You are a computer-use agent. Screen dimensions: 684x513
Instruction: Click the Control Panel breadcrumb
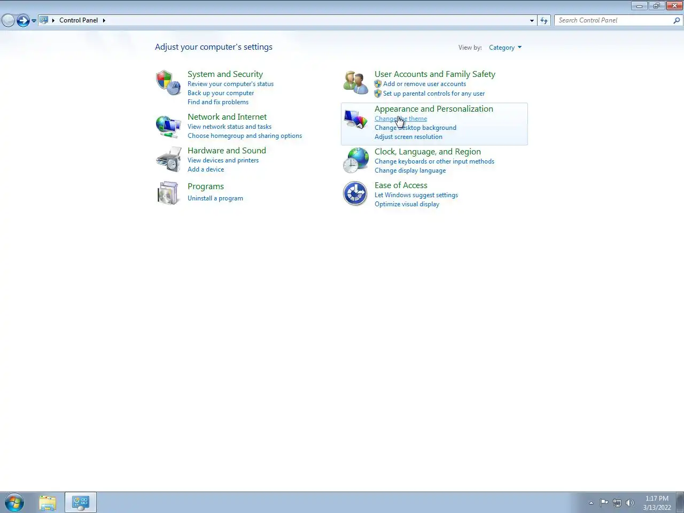[79, 20]
